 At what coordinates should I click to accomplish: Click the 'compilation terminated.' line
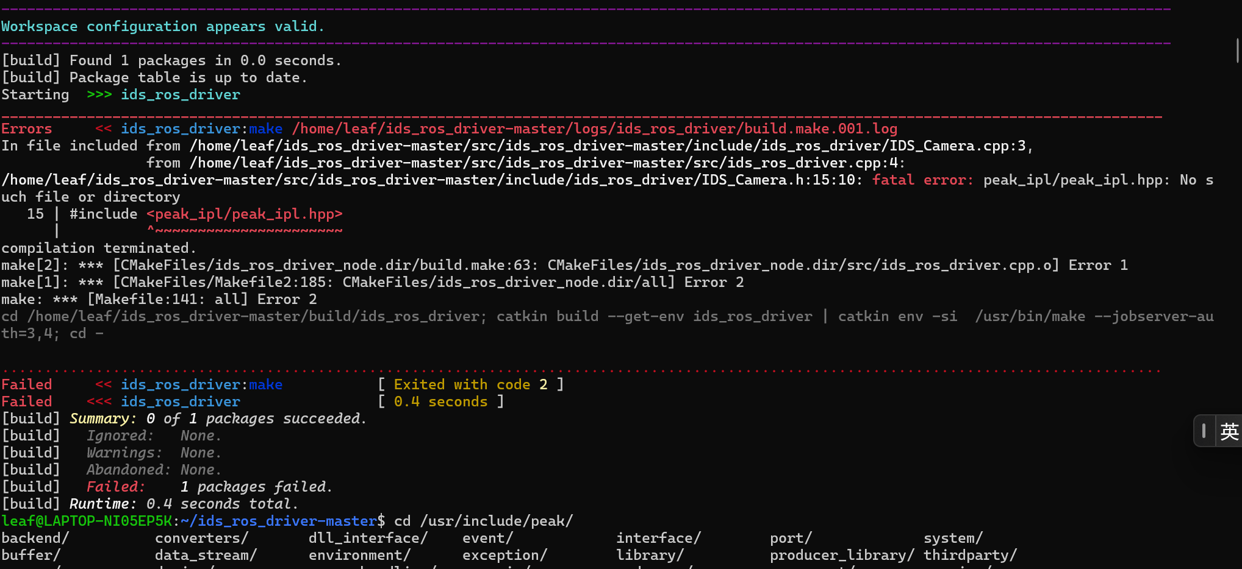99,249
